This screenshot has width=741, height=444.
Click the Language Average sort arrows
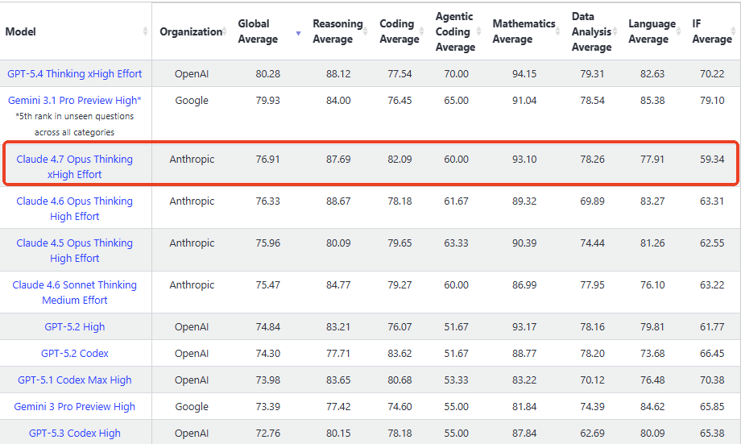[x=680, y=31]
